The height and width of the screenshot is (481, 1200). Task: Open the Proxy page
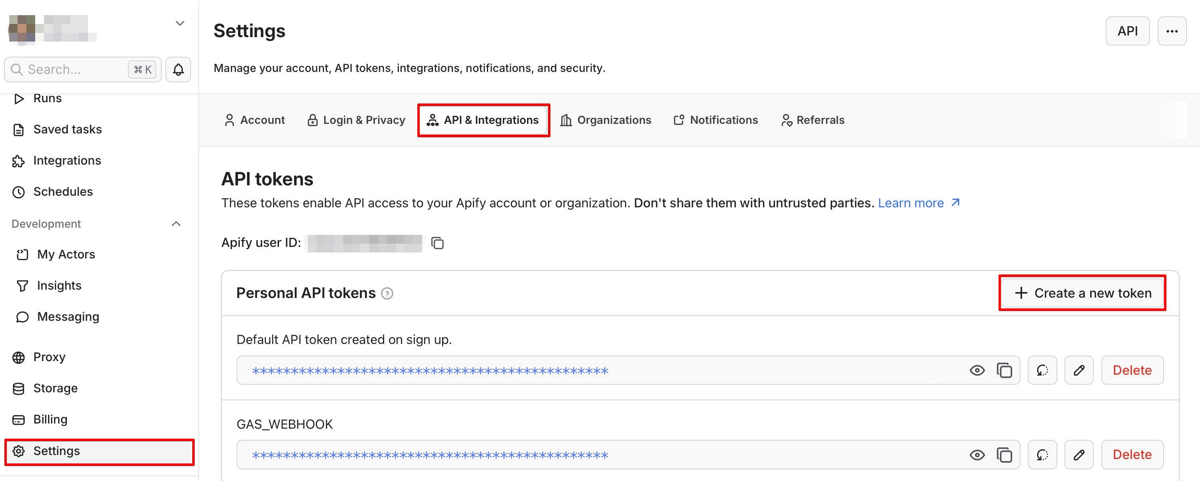(x=49, y=357)
